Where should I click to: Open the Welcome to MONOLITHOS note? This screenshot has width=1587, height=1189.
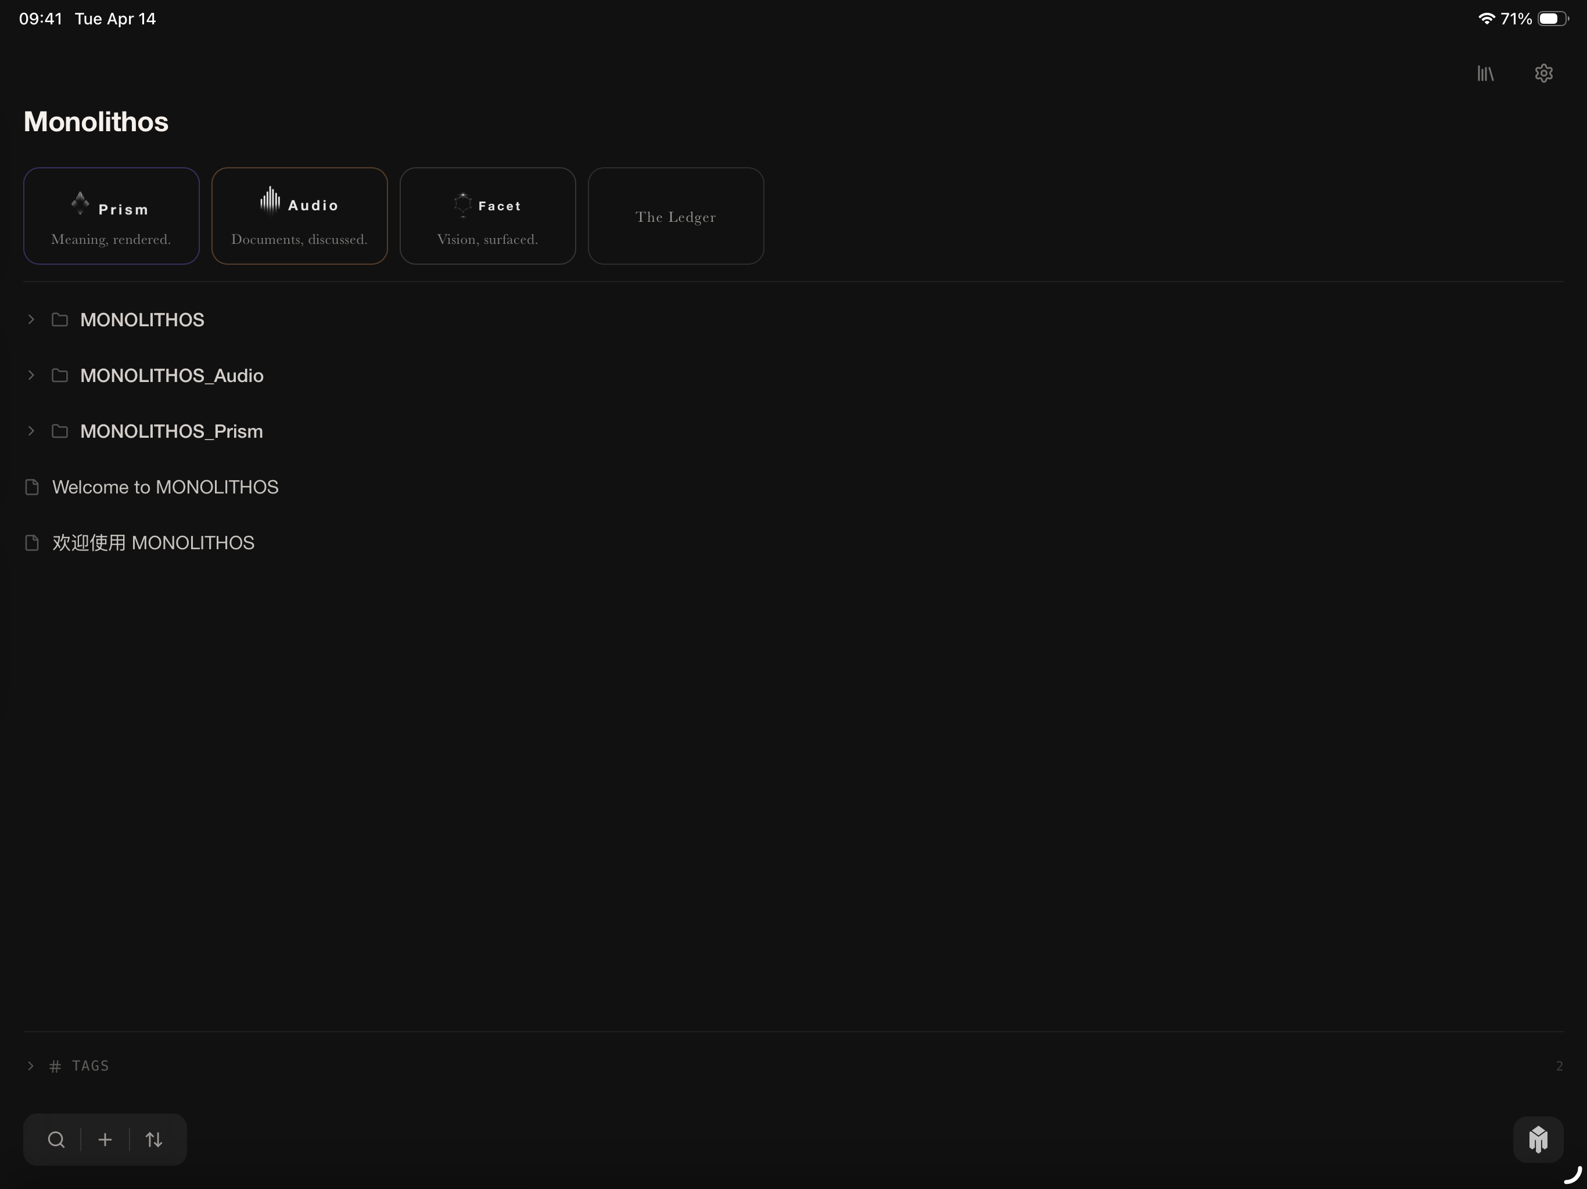tap(166, 487)
